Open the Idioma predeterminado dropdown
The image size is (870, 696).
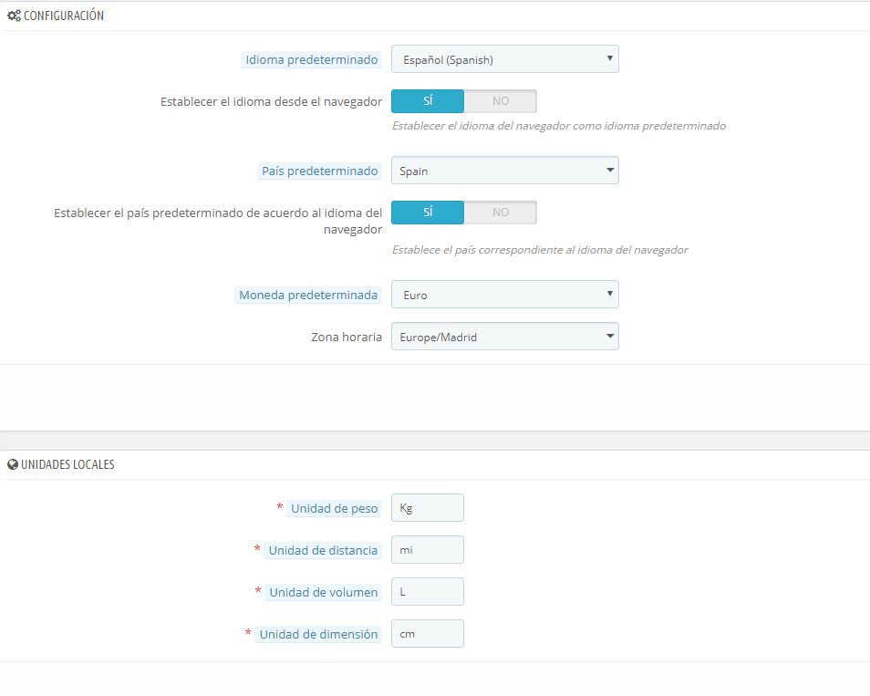coord(505,58)
